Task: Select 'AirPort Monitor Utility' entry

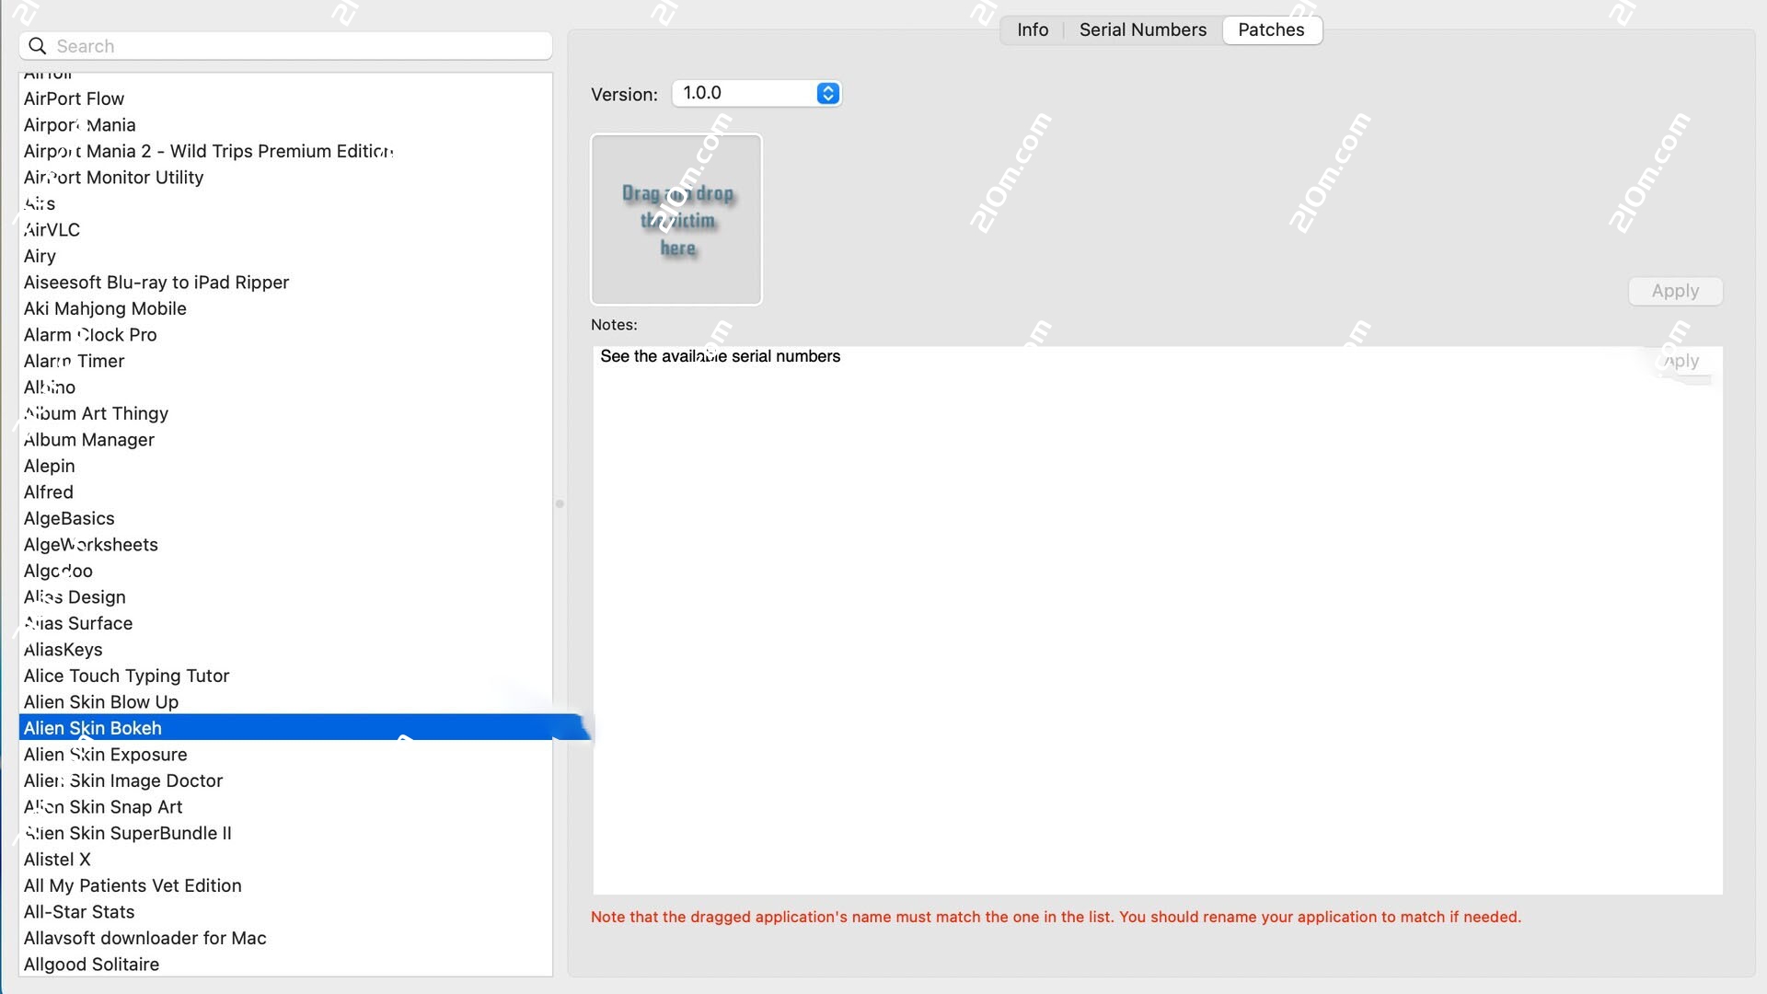Action: click(285, 178)
